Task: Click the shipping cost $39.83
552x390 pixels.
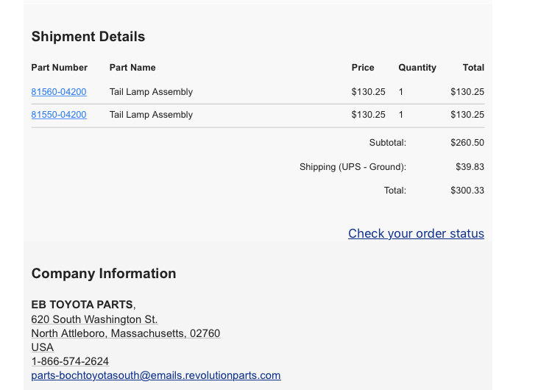Action: click(470, 166)
